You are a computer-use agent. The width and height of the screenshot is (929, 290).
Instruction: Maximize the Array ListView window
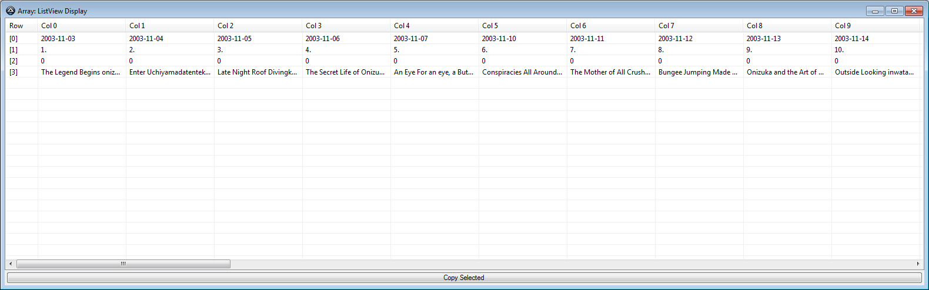(894, 11)
